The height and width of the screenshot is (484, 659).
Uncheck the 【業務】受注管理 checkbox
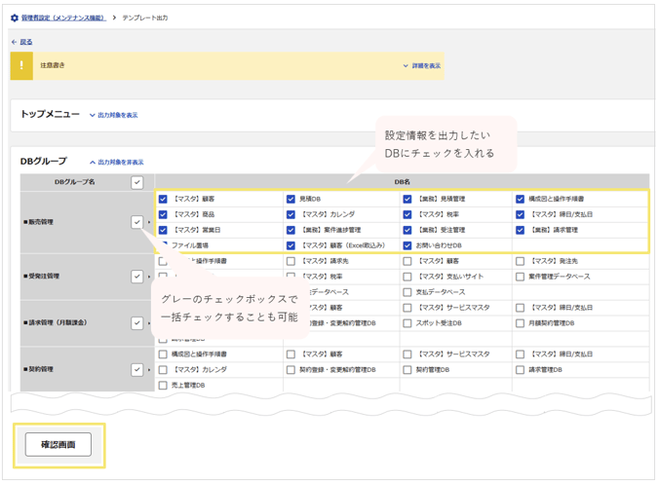(x=407, y=230)
